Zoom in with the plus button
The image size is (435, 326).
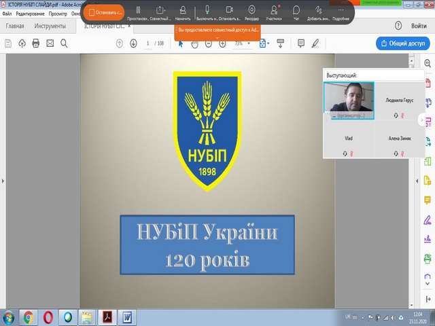(x=222, y=43)
